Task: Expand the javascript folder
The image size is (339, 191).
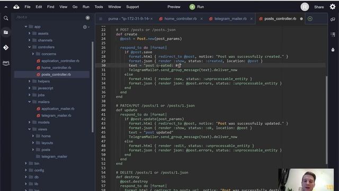Action: [x=30, y=88]
